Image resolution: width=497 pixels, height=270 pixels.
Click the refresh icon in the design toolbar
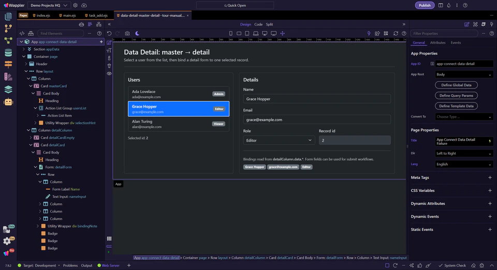(x=396, y=33)
